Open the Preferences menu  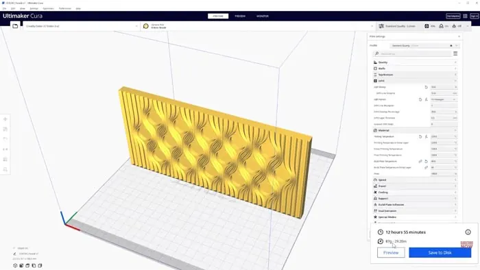coord(65,8)
